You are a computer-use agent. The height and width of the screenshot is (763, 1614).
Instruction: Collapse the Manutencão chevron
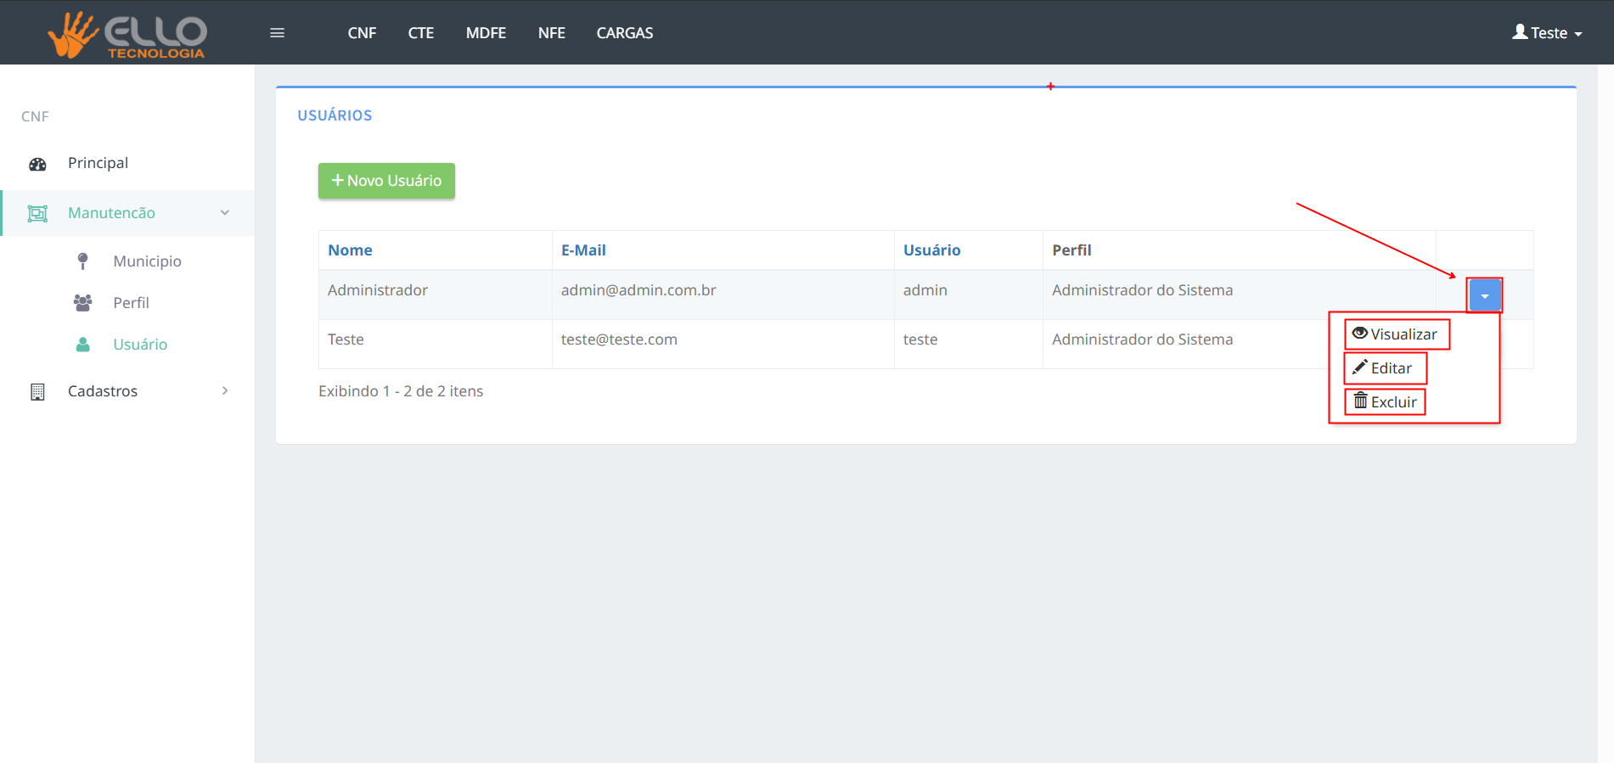coord(225,213)
